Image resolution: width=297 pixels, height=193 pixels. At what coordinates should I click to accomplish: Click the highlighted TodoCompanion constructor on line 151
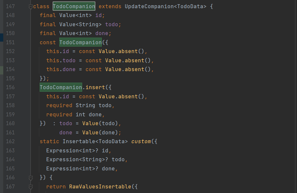click(81, 42)
